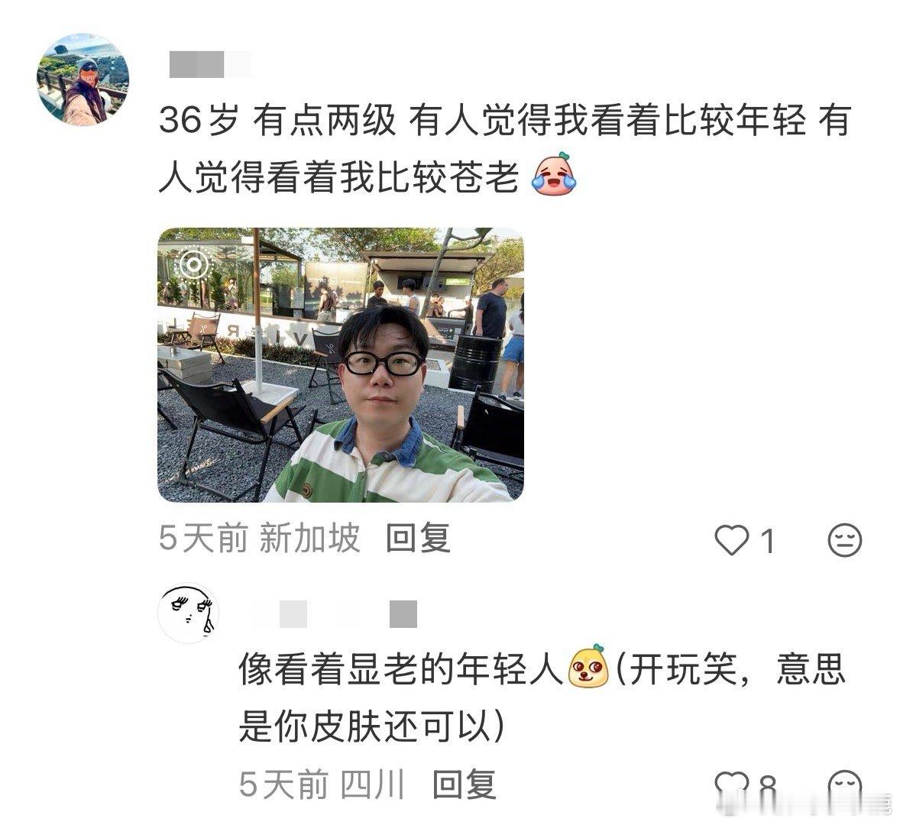Click 回复 under the Singapore comment
Screen dimensions: 900x825
pyautogui.click(x=417, y=538)
